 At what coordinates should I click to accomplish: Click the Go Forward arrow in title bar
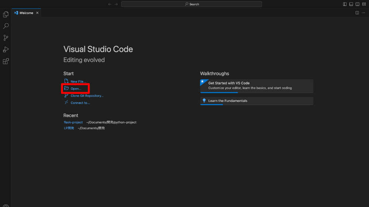tap(116, 4)
